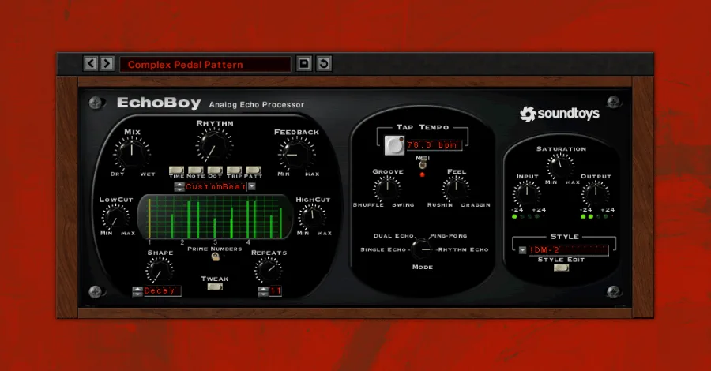Click the Output level knob
This screenshot has height=371, width=711.
pos(596,194)
